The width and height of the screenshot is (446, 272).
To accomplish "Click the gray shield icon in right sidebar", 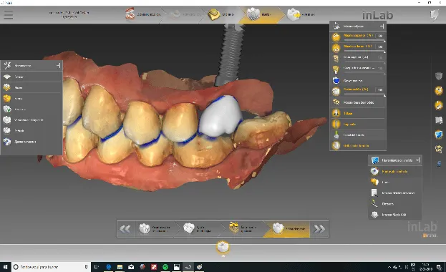I will click(x=439, y=76).
